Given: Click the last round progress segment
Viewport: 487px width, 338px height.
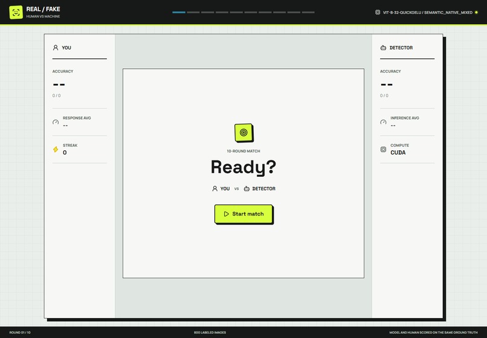Looking at the screenshot, I should [x=308, y=13].
